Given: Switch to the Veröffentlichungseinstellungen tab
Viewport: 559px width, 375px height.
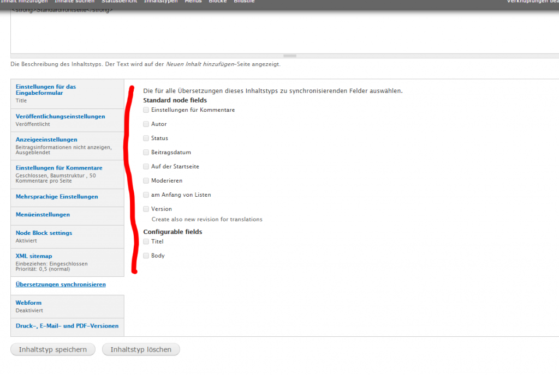Looking at the screenshot, I should click(60, 117).
